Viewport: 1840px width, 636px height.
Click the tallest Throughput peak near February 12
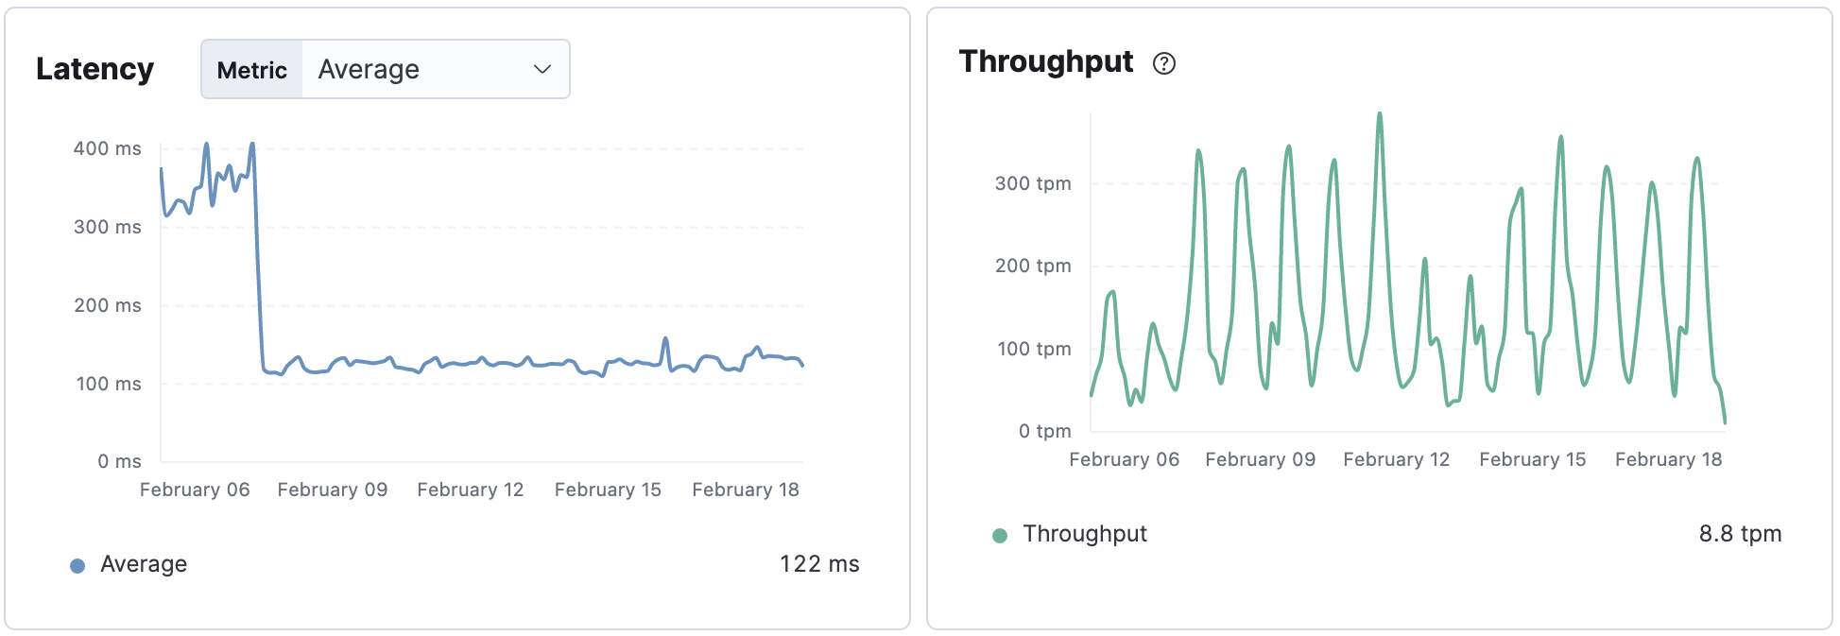1380,115
